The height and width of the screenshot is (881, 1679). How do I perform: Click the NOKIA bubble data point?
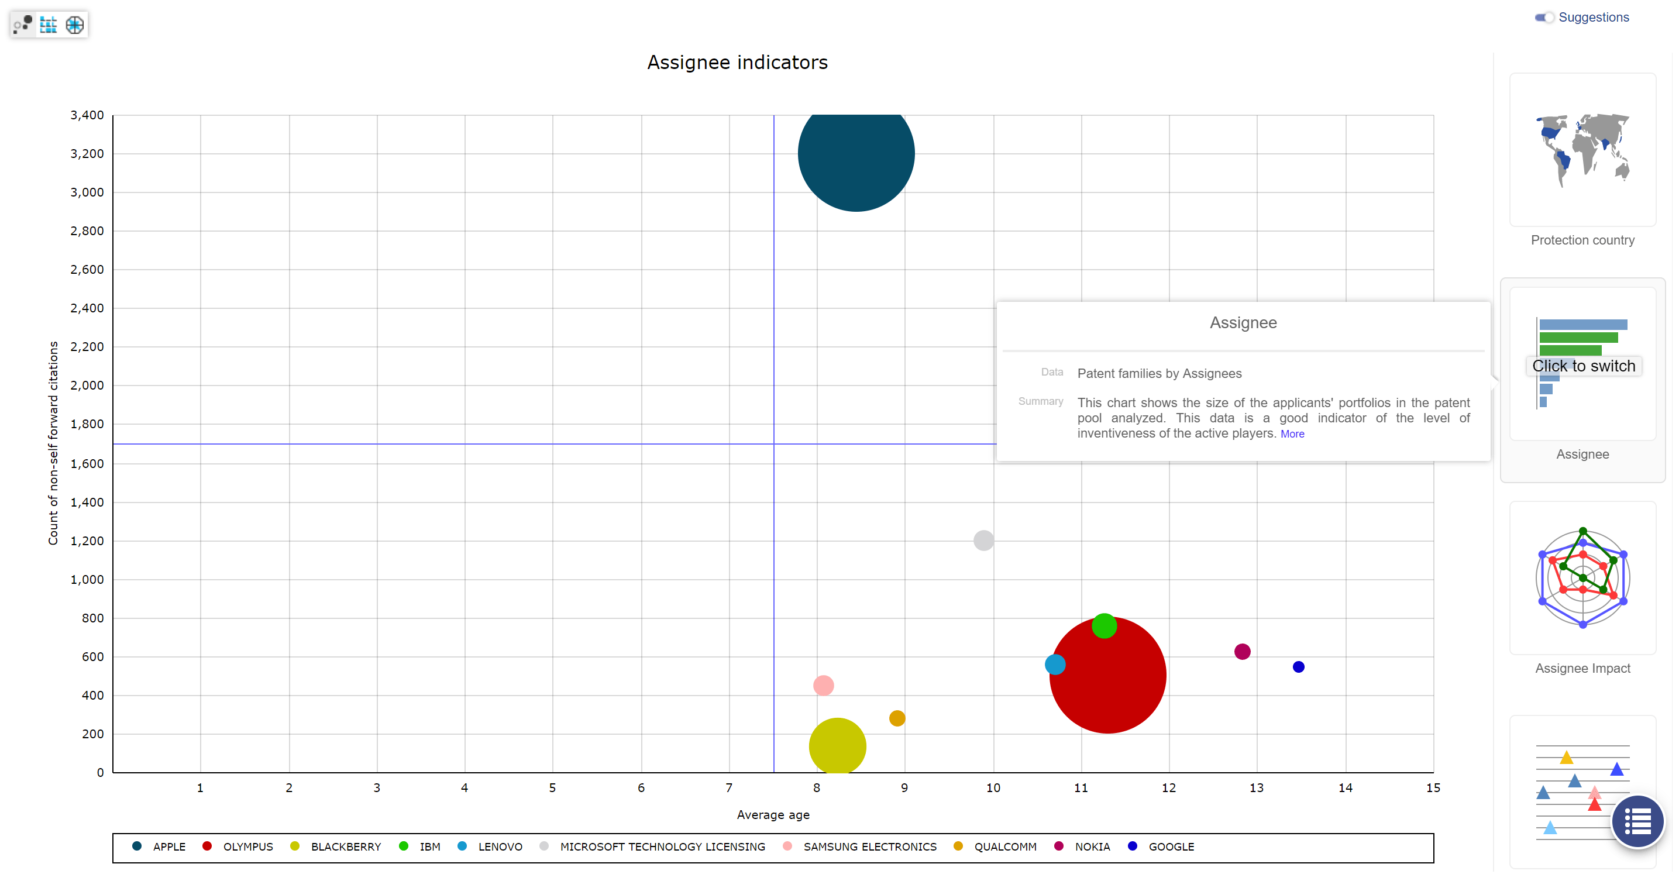click(1243, 651)
